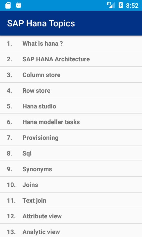
Task: Open the Joins topic
Action: [x=71, y=185]
